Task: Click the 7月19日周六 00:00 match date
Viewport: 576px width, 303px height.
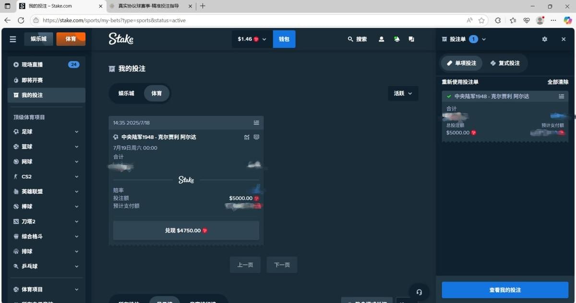Action: pyautogui.click(x=135, y=148)
